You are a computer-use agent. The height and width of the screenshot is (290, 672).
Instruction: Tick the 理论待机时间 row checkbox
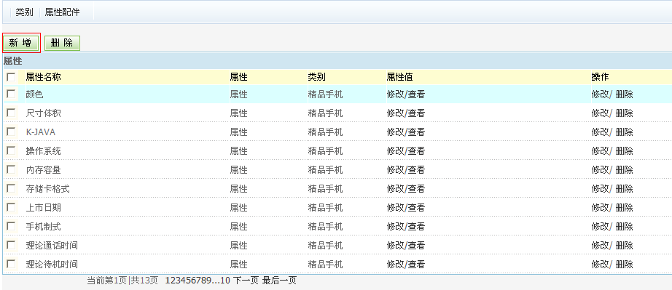tap(11, 264)
